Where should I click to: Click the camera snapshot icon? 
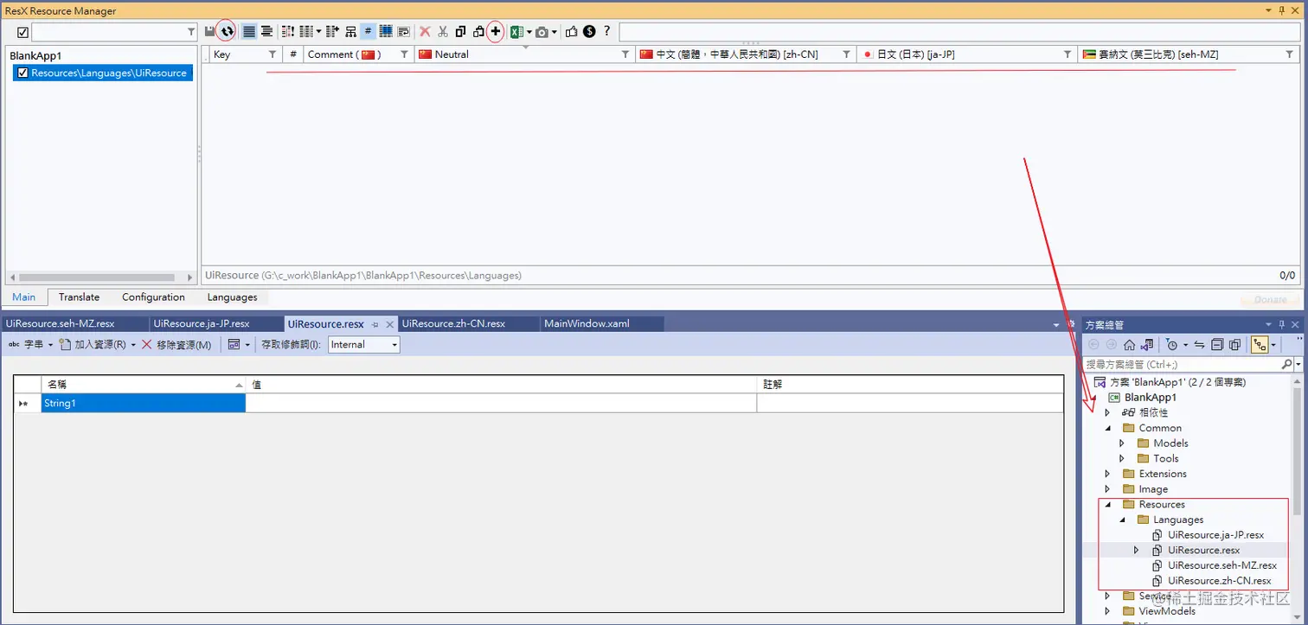tap(542, 31)
